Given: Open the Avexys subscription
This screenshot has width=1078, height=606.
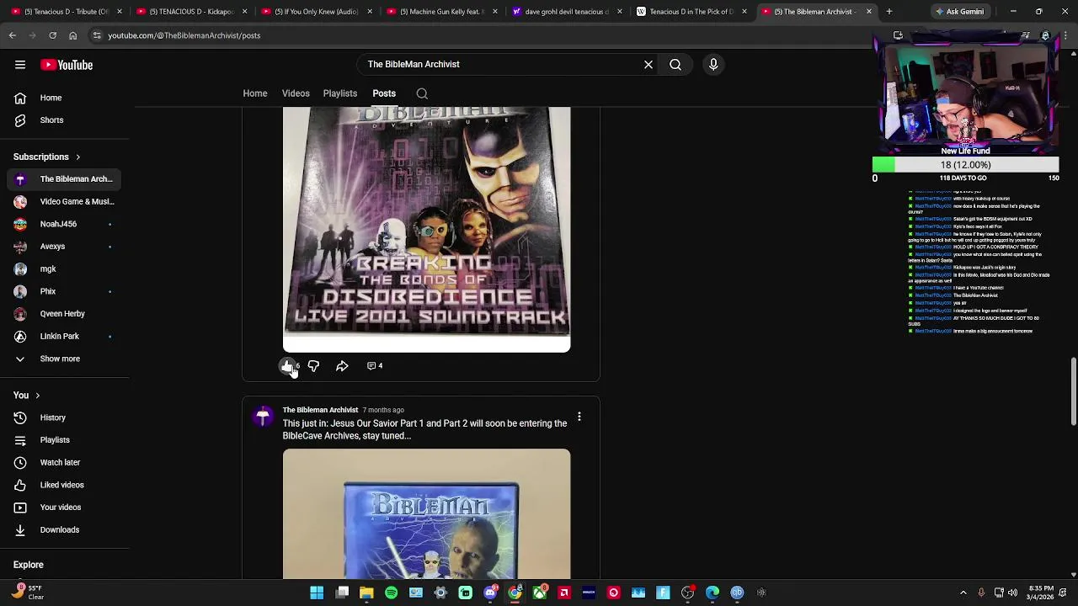Looking at the screenshot, I should [65, 247].
